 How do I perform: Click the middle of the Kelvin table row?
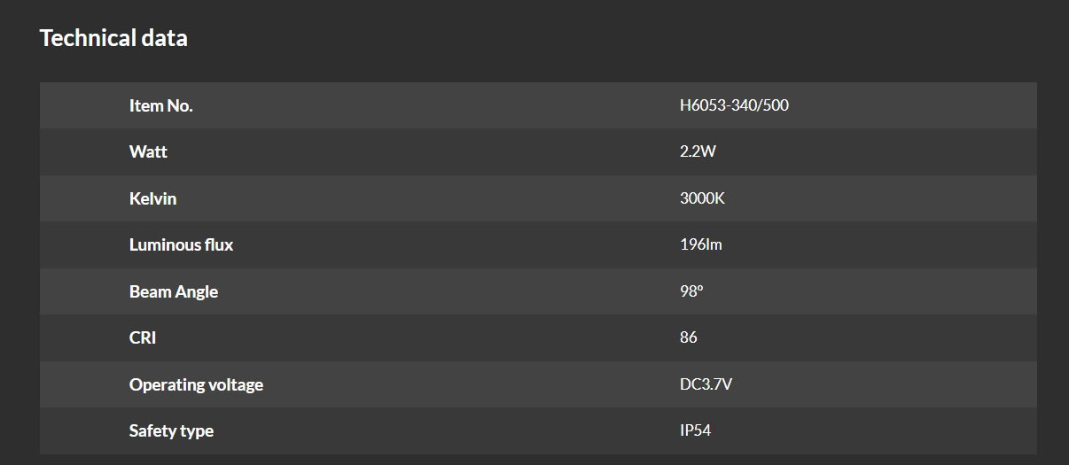coord(538,198)
